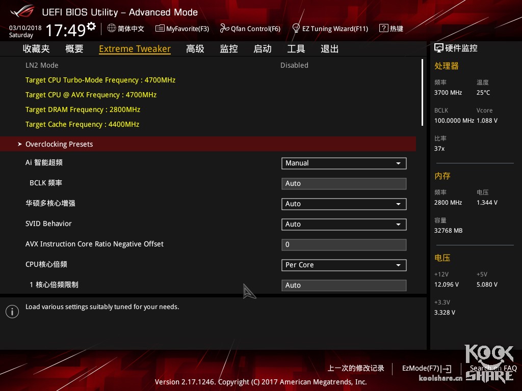
Task: Click the language globe icon
Action: (112, 29)
